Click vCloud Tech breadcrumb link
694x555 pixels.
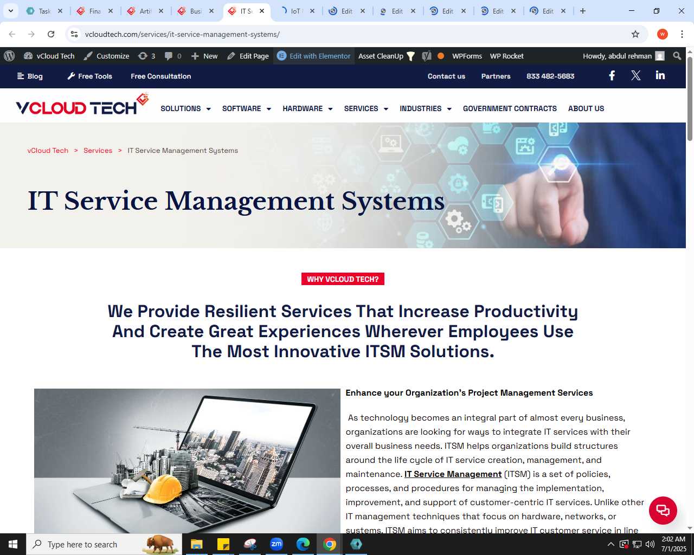click(48, 151)
